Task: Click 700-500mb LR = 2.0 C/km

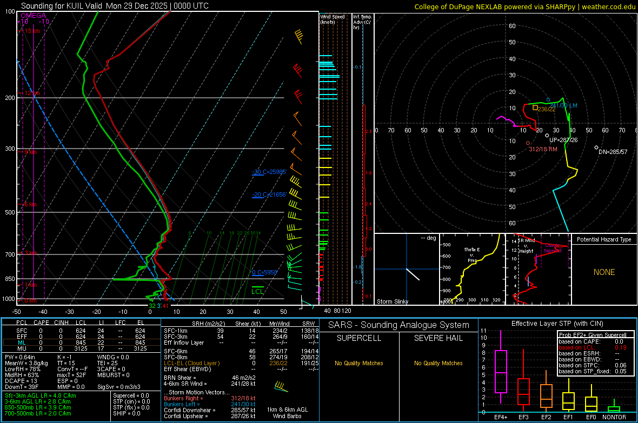Action: click(x=38, y=413)
